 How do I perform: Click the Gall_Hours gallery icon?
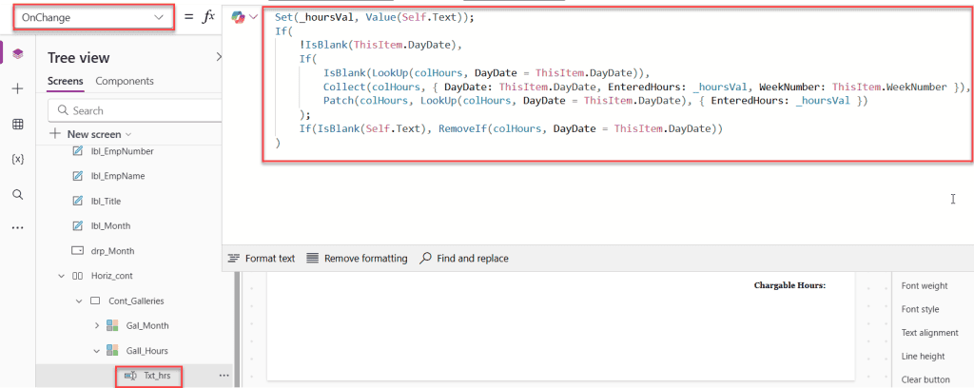click(x=112, y=350)
